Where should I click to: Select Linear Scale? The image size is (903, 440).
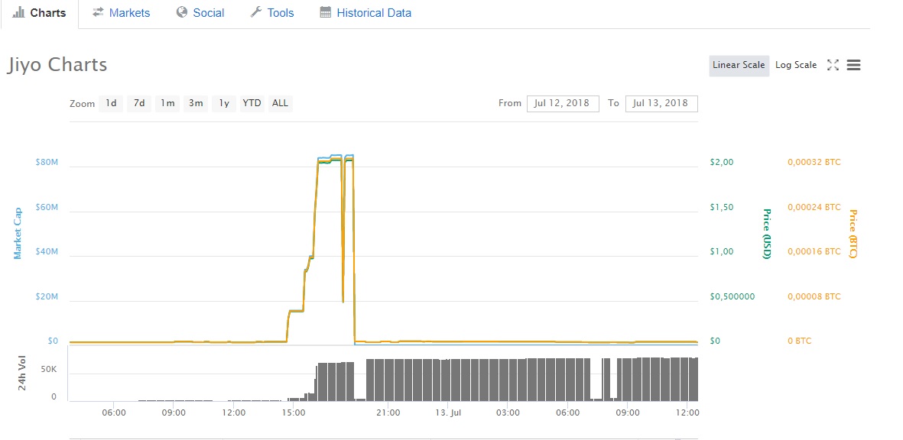[x=739, y=65]
